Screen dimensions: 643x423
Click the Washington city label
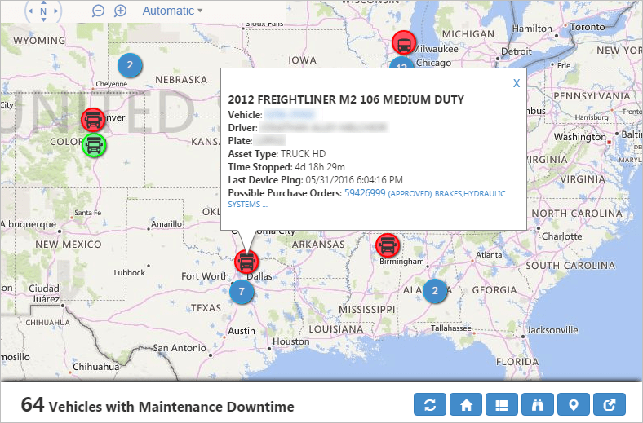580,137
